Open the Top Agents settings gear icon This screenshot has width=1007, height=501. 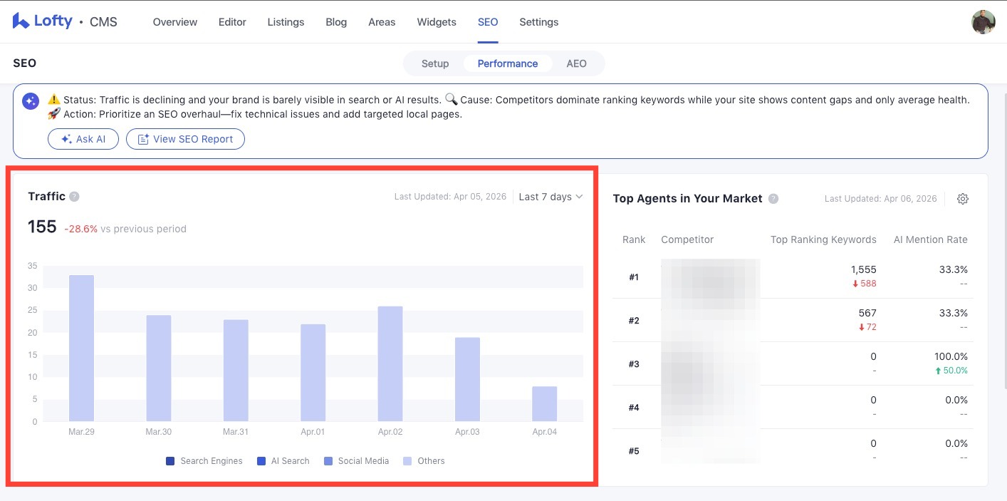963,199
